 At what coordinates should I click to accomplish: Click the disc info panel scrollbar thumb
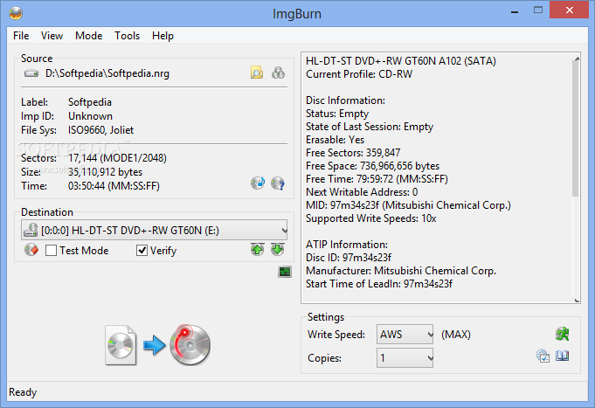point(576,129)
